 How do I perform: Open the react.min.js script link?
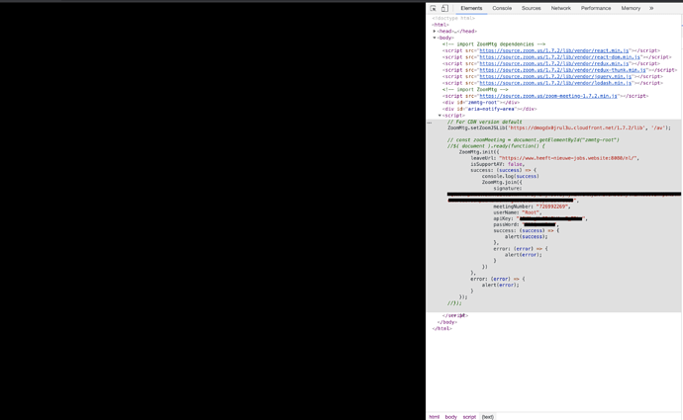554,50
